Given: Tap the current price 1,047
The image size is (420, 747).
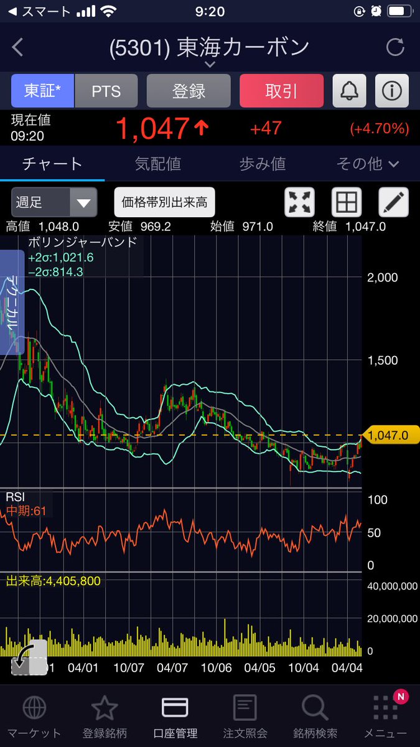Looking at the screenshot, I should (x=152, y=129).
